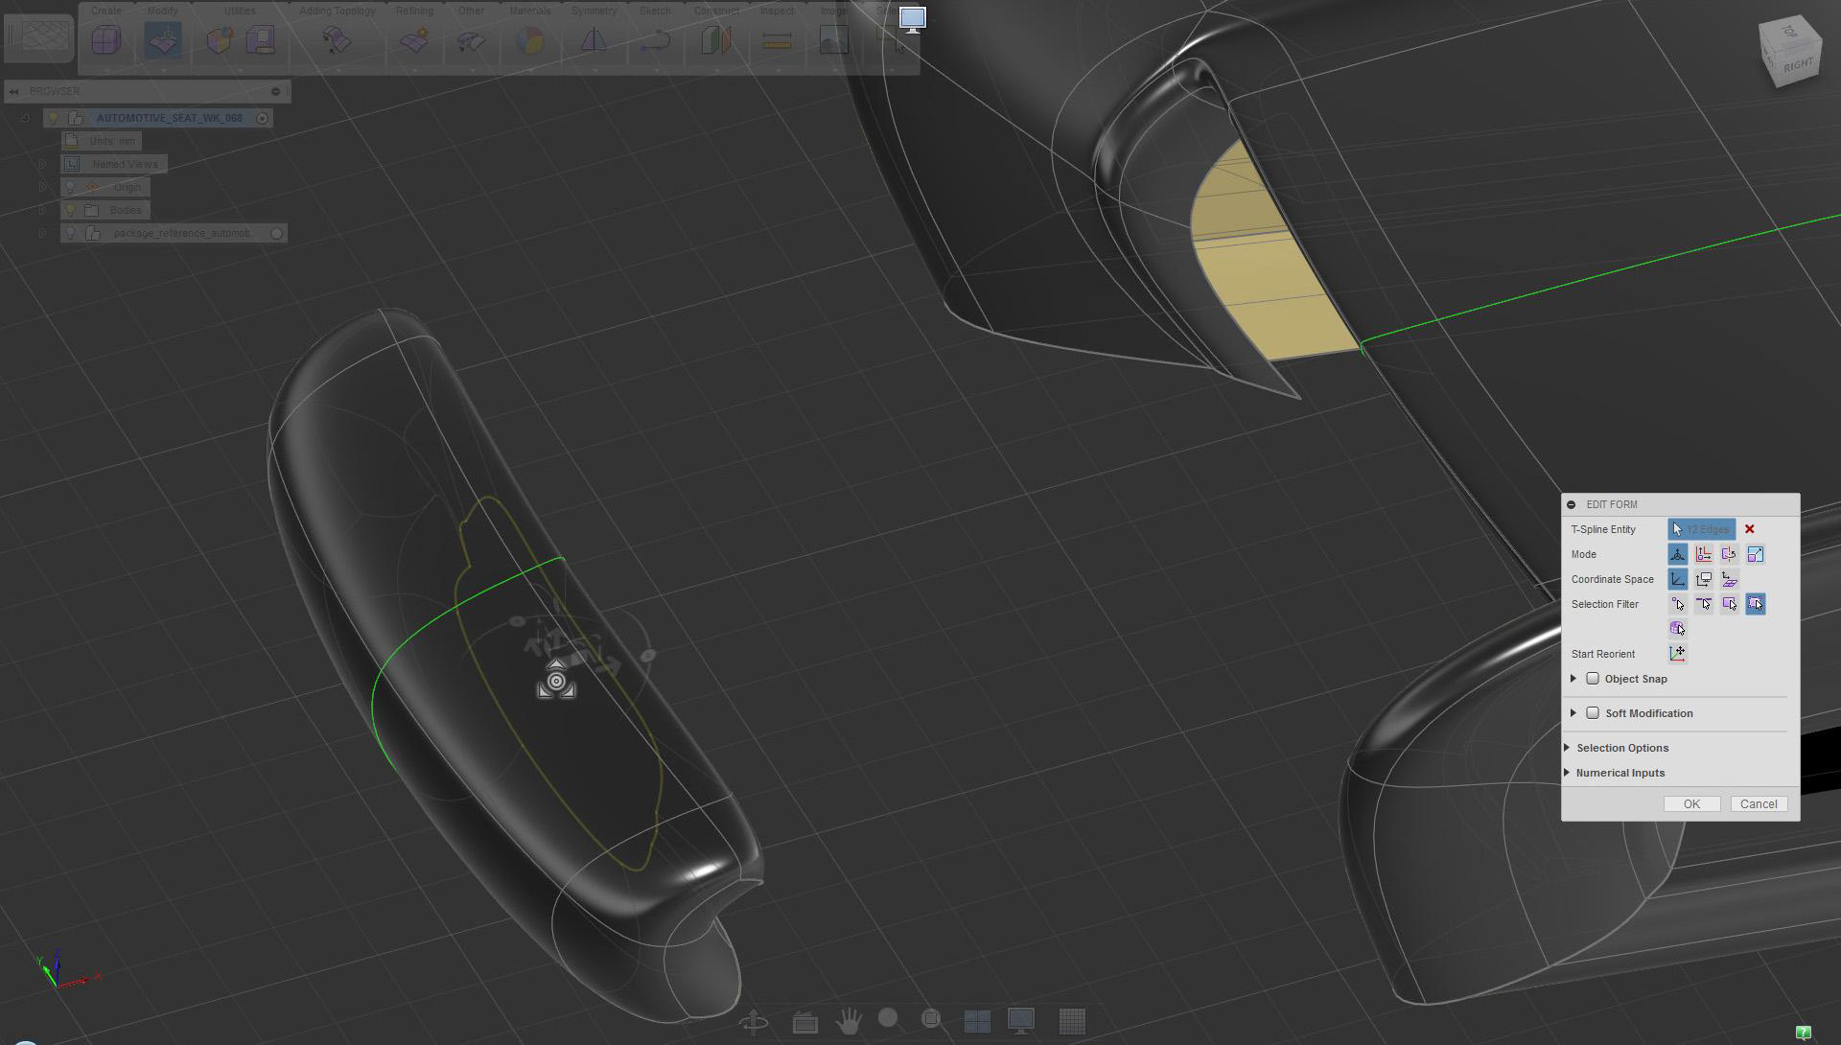Open the Modify menu
The width and height of the screenshot is (1841, 1045).
[162, 11]
